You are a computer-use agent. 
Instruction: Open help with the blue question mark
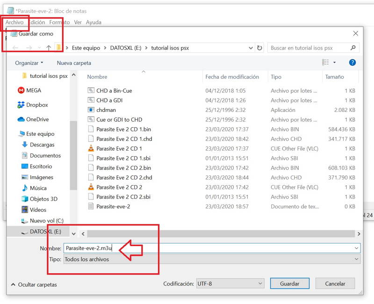(x=352, y=62)
